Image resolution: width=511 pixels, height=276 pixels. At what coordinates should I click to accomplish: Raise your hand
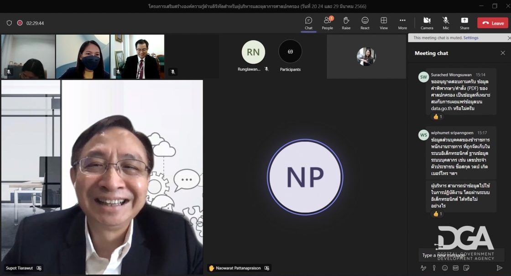click(x=346, y=23)
